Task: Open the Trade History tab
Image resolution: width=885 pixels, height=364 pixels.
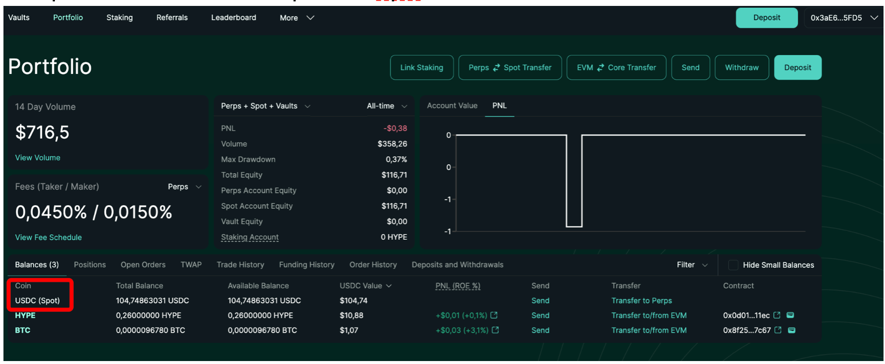Action: tap(240, 265)
